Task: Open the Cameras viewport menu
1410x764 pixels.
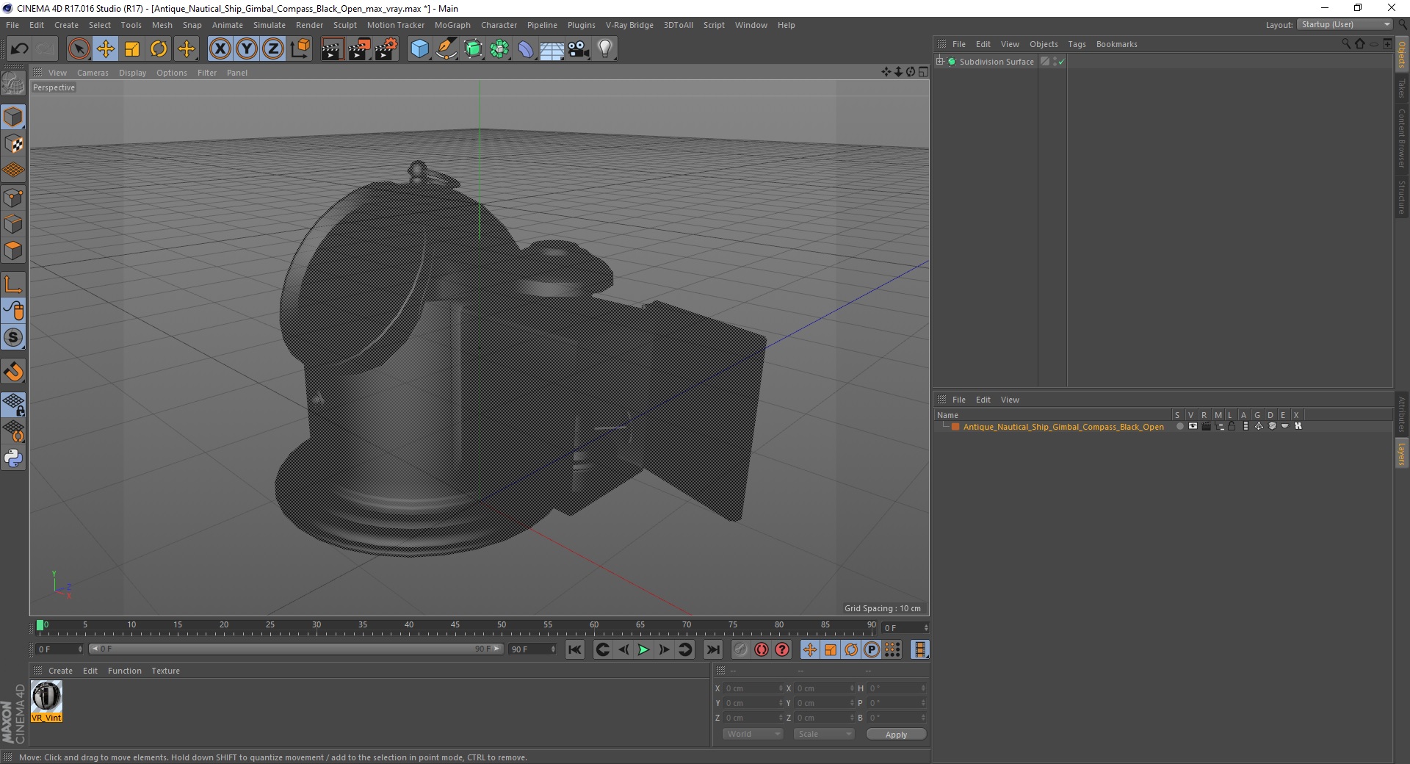Action: (93, 73)
